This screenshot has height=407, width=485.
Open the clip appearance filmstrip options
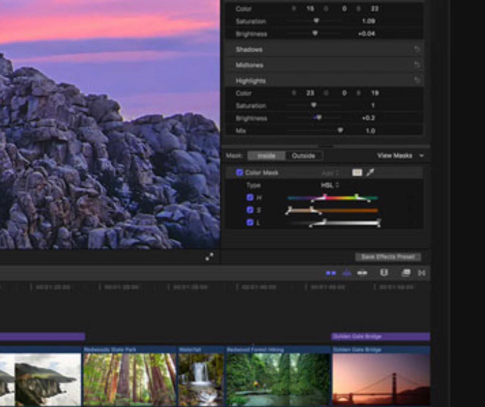tap(384, 273)
